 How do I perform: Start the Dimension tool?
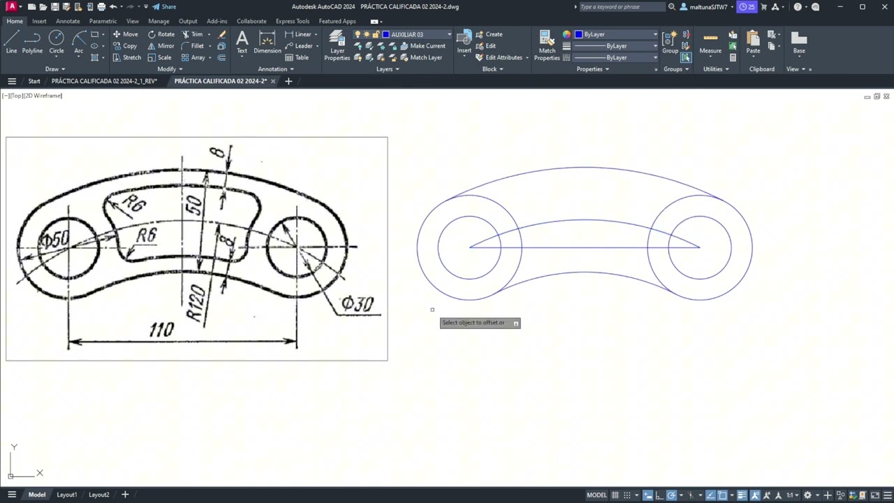point(268,42)
